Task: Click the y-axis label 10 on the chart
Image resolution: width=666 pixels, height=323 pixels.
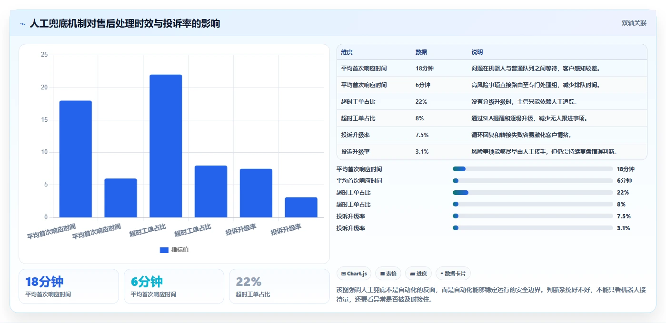Action: coord(44,152)
